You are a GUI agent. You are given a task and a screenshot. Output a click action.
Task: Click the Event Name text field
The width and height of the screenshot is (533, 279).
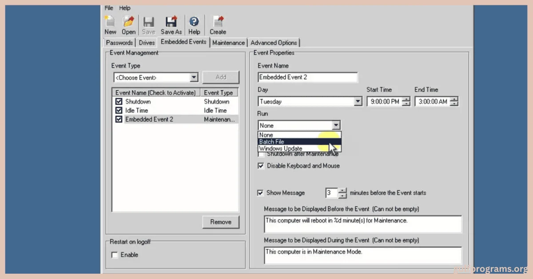coord(307,77)
